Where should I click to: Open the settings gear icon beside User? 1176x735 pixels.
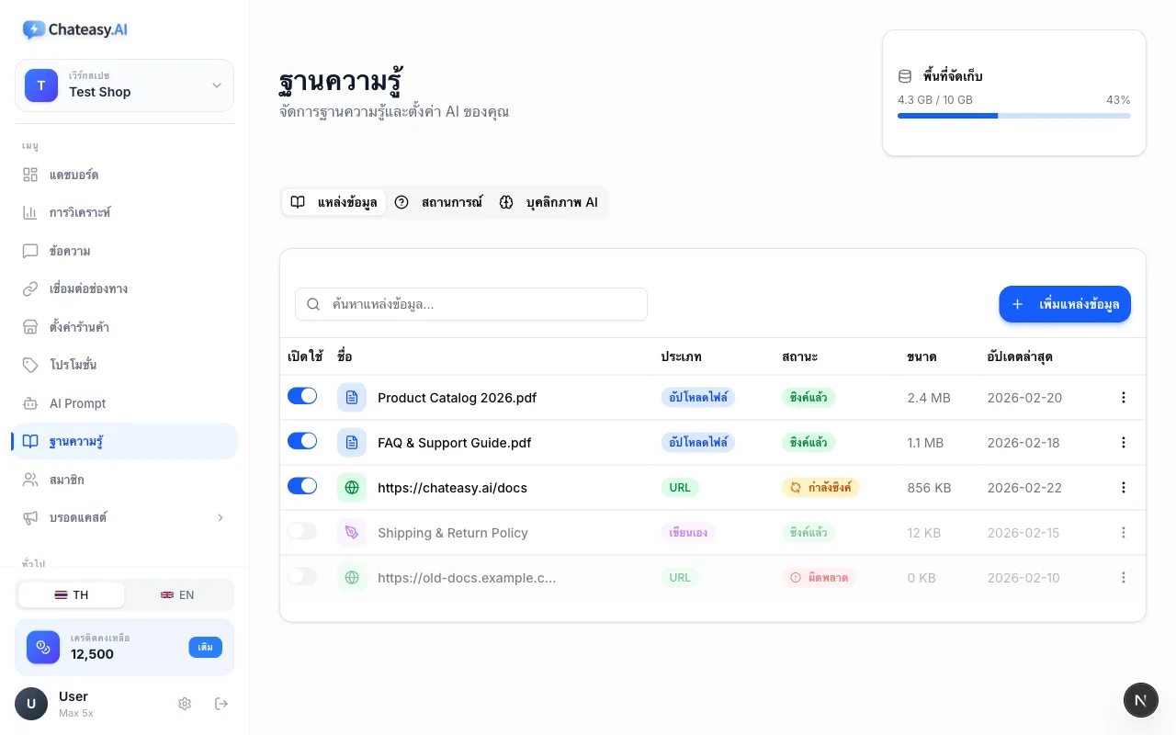pos(185,704)
